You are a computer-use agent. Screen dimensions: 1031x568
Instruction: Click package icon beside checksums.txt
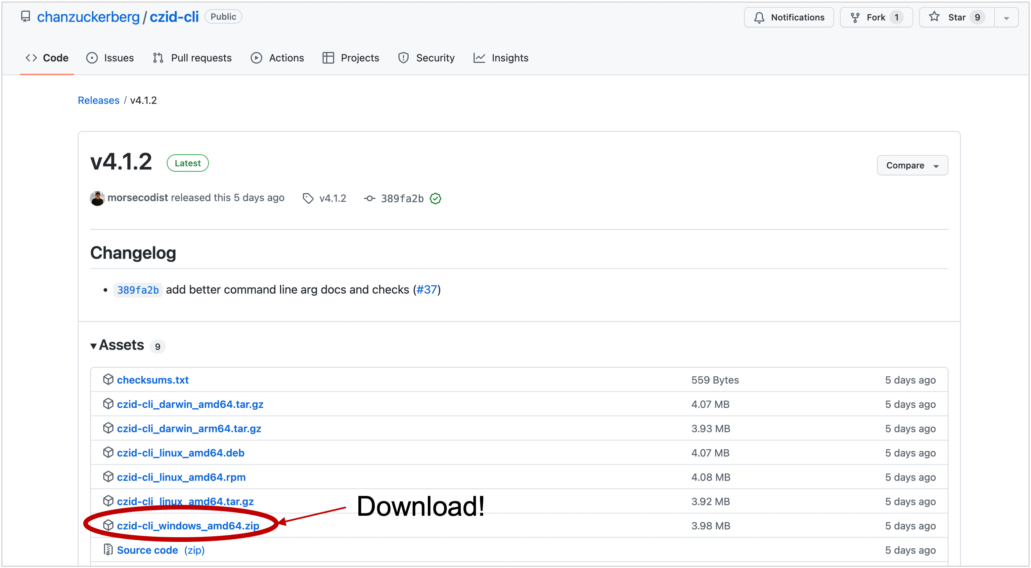click(x=108, y=379)
